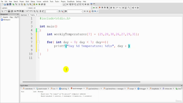Switch to the main.c editor tab
183x103 pixels.
(33, 15)
